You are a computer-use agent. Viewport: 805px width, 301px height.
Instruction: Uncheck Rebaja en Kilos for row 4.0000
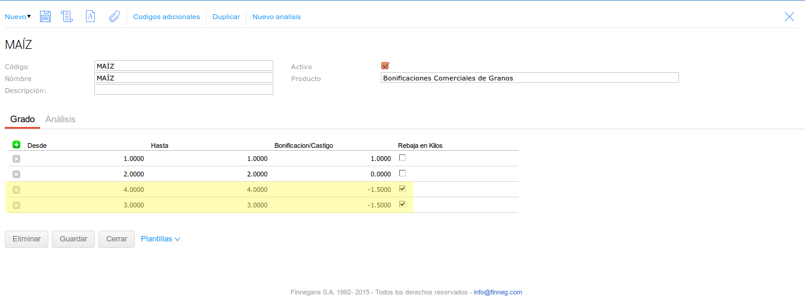point(402,189)
